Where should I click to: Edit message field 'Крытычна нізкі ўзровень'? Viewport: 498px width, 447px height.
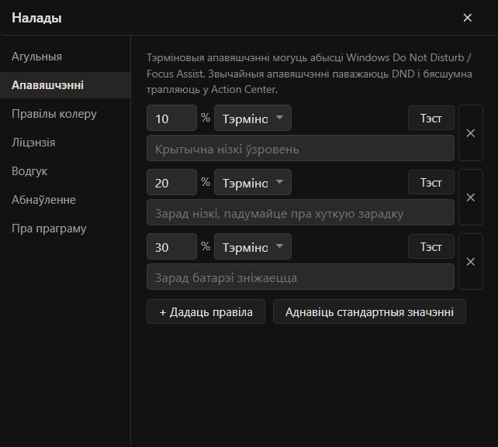(300, 148)
